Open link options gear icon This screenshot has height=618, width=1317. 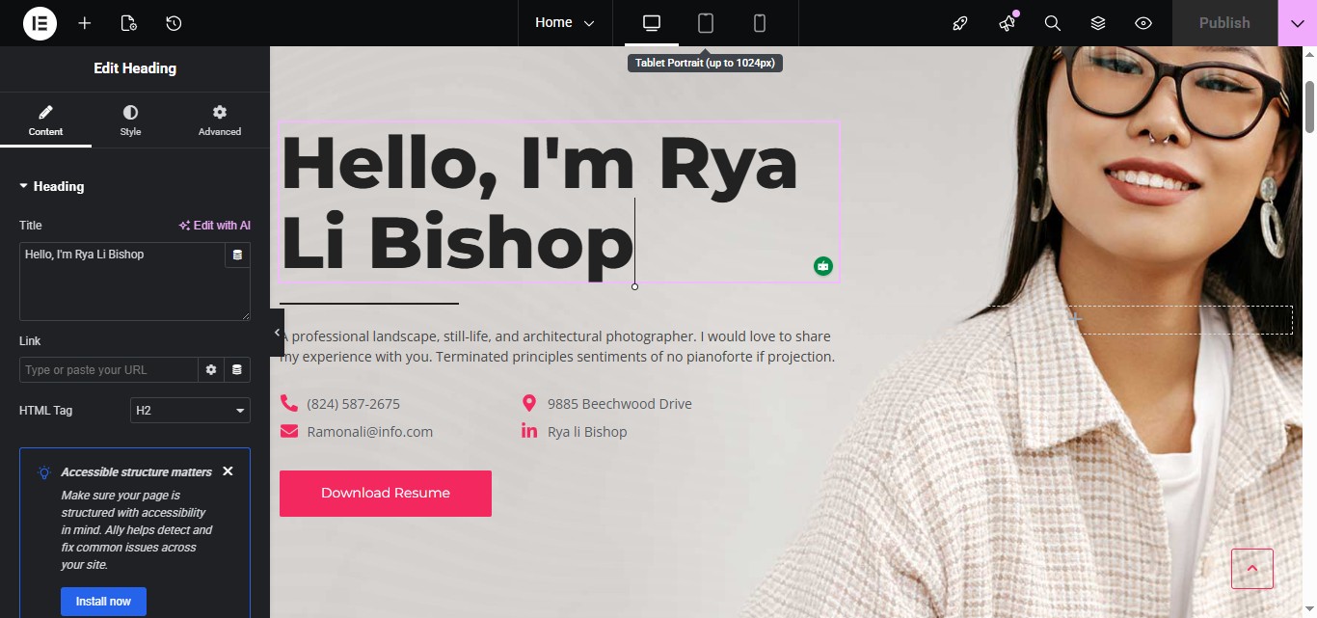coord(211,370)
